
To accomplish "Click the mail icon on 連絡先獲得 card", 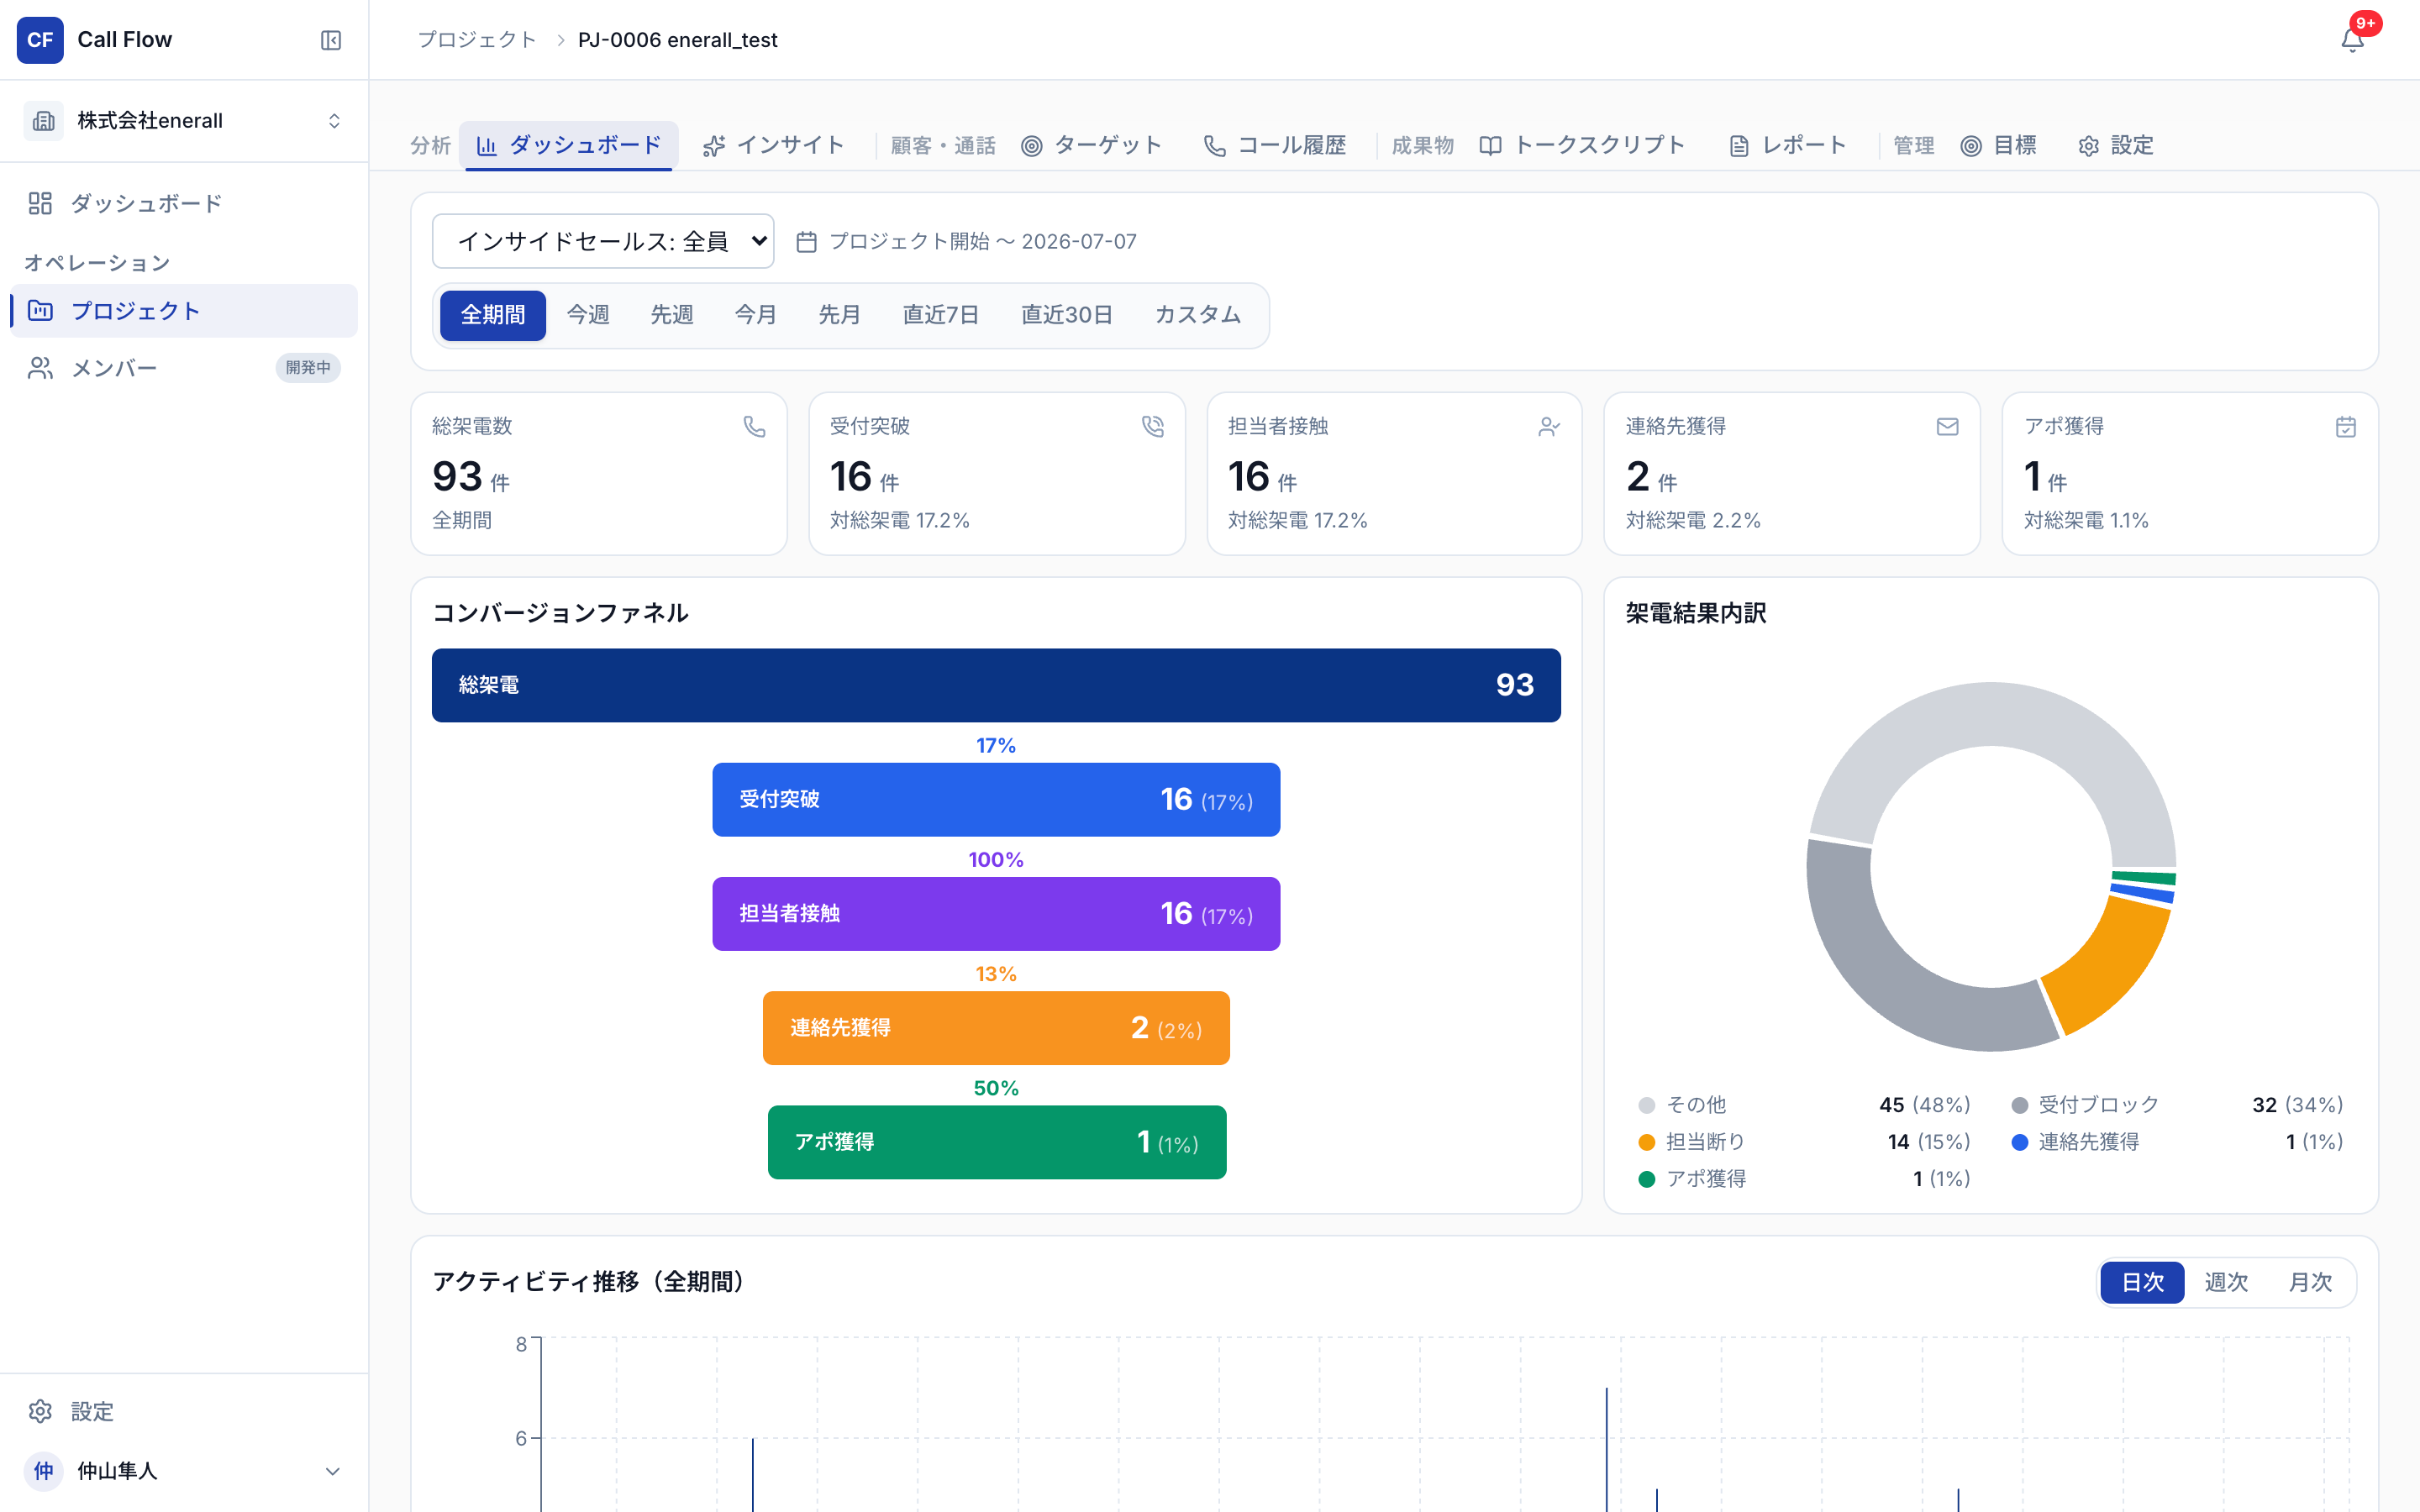I will (x=1947, y=427).
